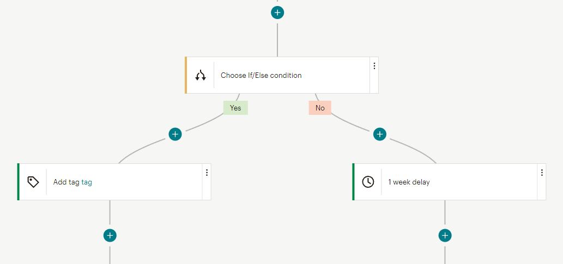The width and height of the screenshot is (563, 264).
Task: Open the Add tag step options menu
Action: (207, 173)
